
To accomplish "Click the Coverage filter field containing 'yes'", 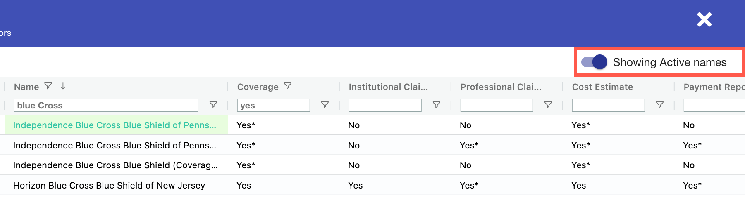I will click(x=273, y=105).
